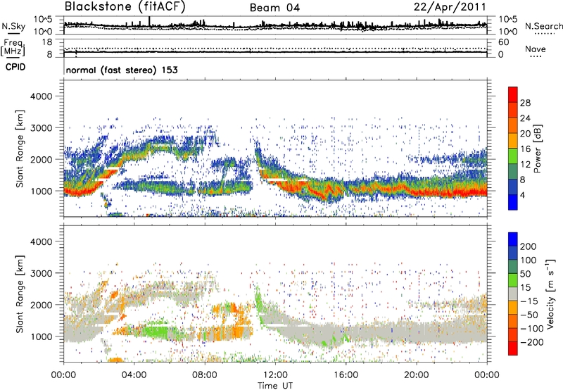Viewport: 563px width, 390px height.
Task: Click the left 10^5 tick on noise axis
Action: [x=44, y=19]
